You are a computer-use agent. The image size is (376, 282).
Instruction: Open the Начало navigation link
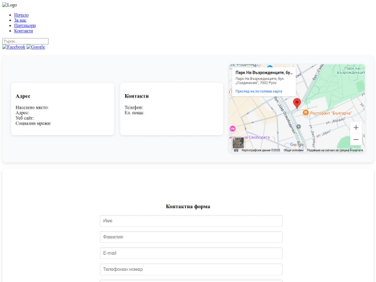22,15
